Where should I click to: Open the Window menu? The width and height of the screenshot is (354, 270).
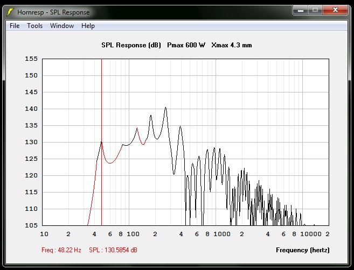pyautogui.click(x=62, y=26)
